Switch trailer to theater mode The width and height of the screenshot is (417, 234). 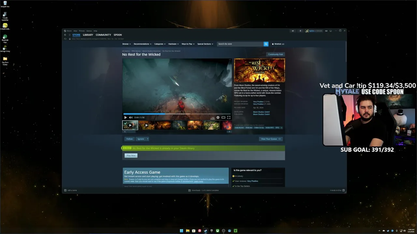click(223, 117)
